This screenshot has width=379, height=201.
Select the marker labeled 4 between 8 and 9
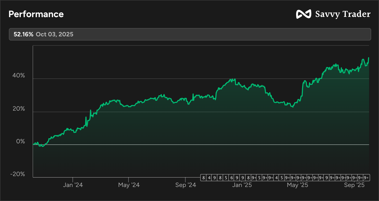(209, 178)
